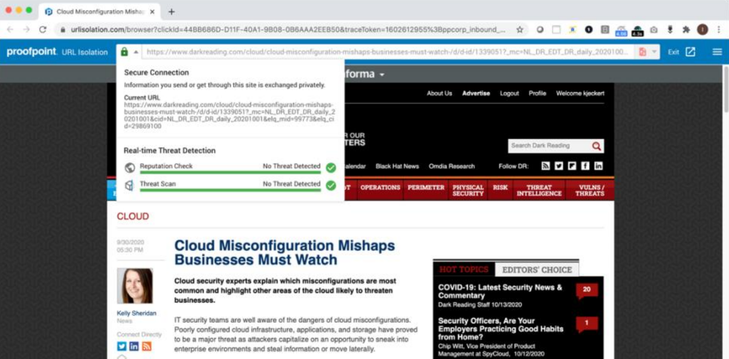Click the RSS follow icon in header

click(x=546, y=166)
